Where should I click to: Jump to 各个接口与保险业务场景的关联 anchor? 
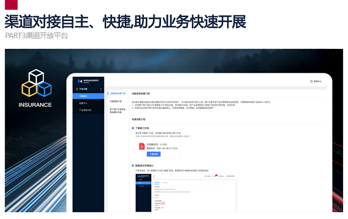click(x=116, y=111)
